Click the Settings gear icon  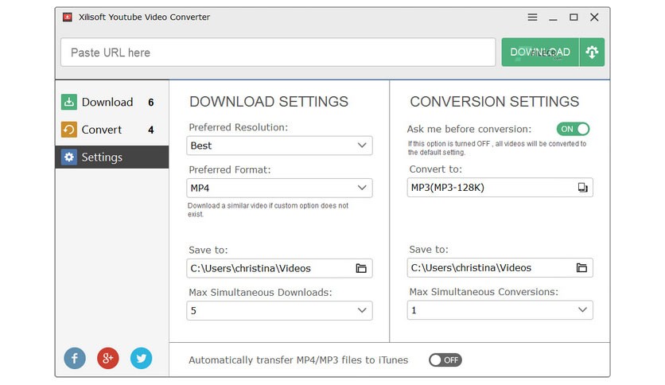68,157
